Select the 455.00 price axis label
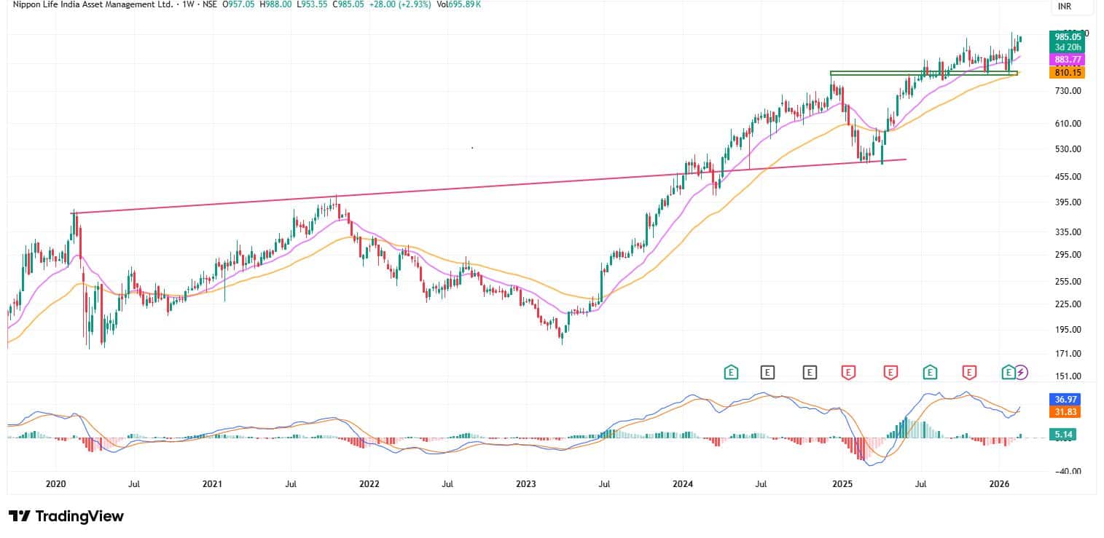The image size is (1104, 538). coord(1067,177)
